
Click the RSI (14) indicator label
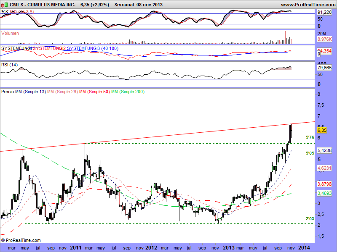(x=9, y=65)
